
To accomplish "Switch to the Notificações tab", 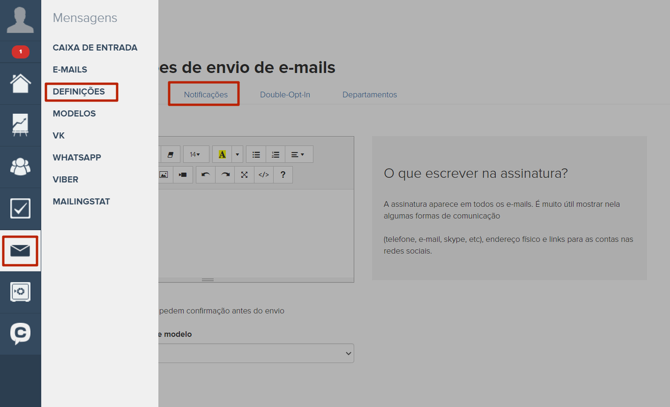I will click(x=205, y=94).
